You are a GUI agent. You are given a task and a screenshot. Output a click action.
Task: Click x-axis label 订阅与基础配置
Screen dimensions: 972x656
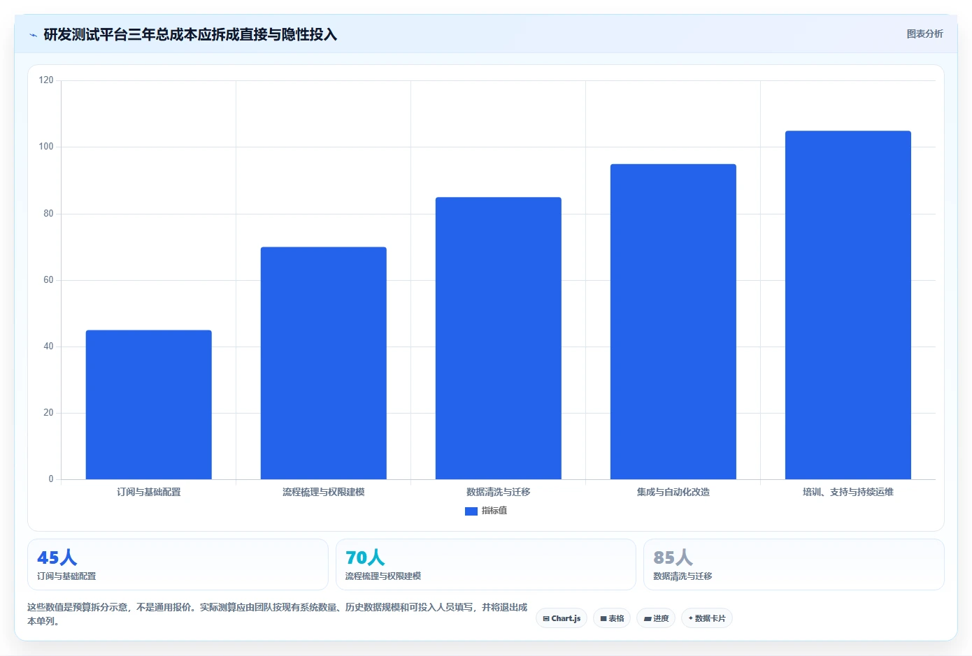pos(149,493)
